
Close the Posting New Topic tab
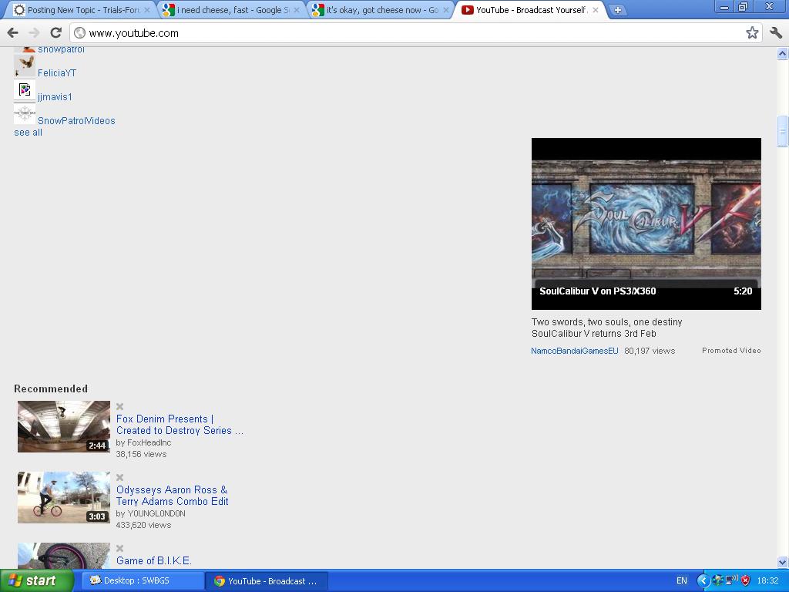[x=147, y=10]
